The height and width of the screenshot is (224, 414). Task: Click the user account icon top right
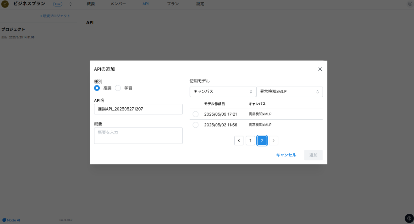[x=409, y=4]
